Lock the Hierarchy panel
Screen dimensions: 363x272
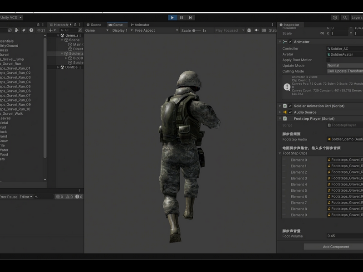75,24
